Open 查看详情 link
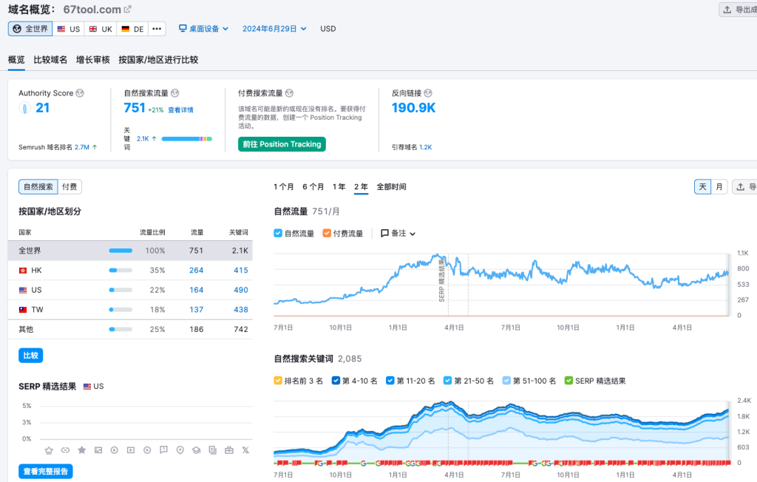This screenshot has width=757, height=482. point(180,110)
